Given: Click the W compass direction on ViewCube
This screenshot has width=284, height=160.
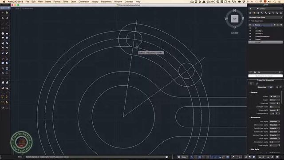Looking at the screenshot, I should [226, 19].
